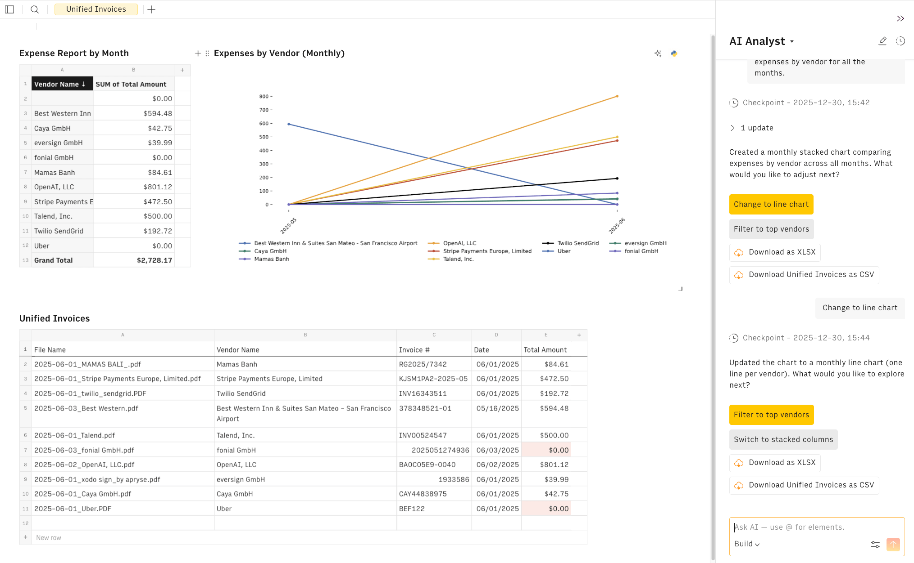
Task: Click the drag handle beside the chart title
Action: pos(207,53)
